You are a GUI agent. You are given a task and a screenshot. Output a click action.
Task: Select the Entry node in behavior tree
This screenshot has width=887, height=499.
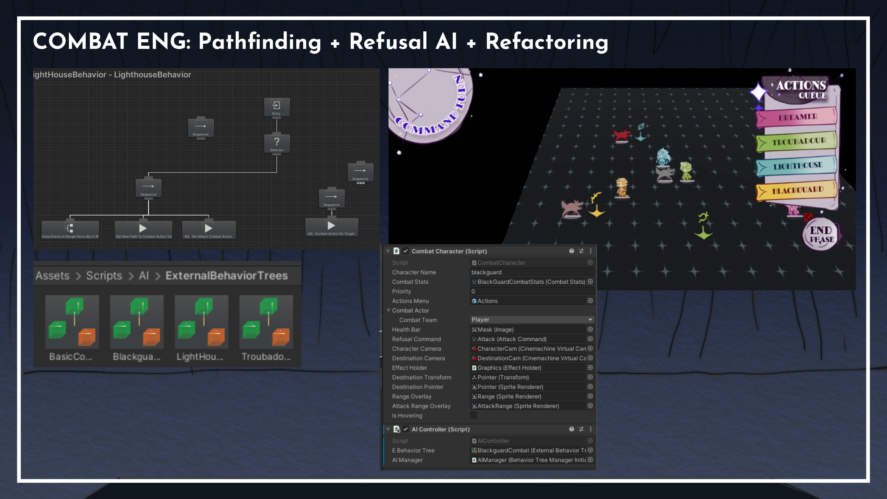[276, 107]
